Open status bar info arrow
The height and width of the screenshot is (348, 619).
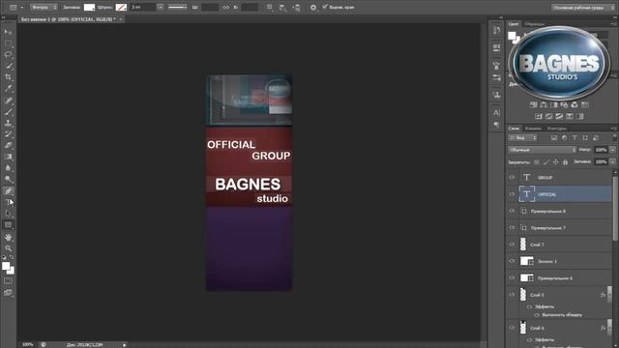[125, 345]
